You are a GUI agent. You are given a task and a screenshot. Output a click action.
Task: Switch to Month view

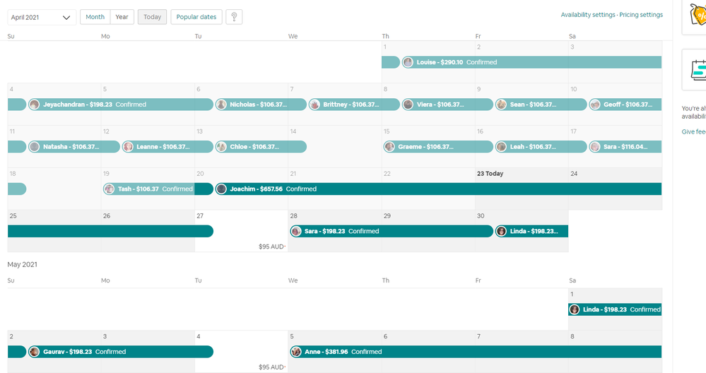tap(95, 17)
